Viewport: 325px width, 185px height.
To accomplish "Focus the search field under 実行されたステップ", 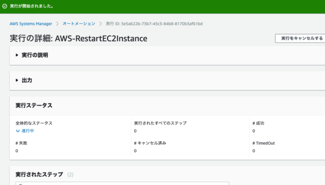I will coord(122,183).
